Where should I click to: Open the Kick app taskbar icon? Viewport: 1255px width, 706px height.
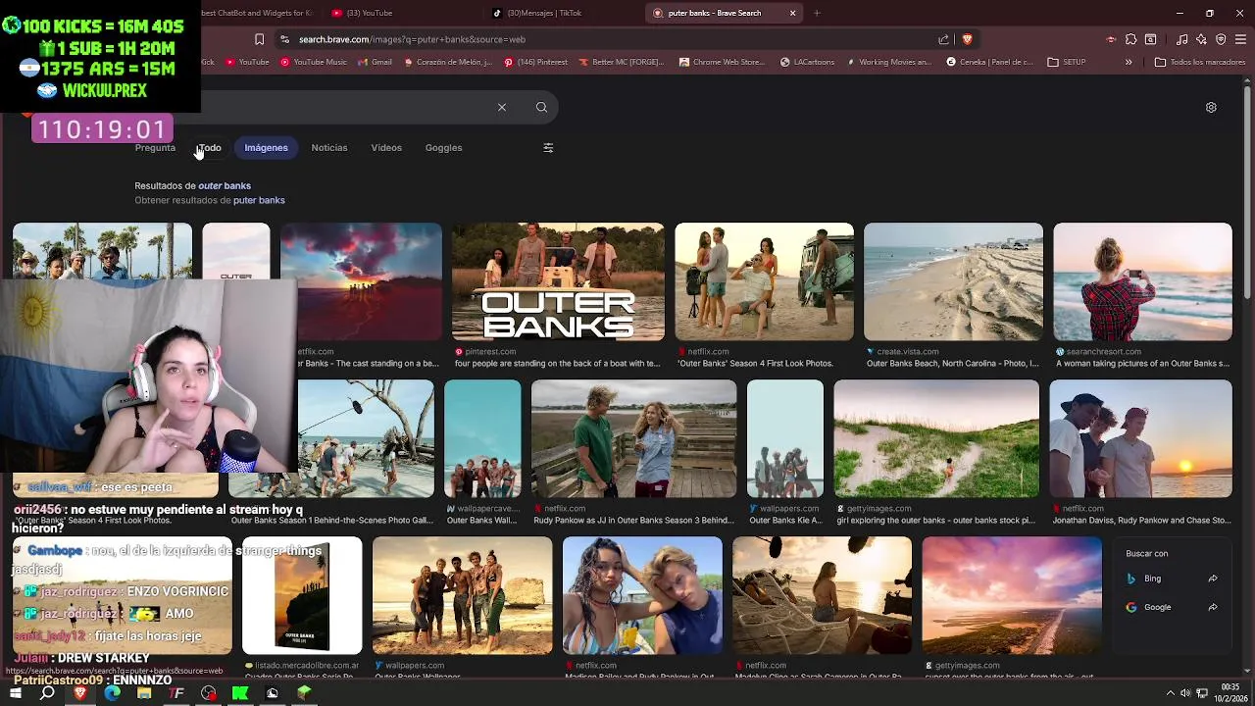tap(240, 693)
